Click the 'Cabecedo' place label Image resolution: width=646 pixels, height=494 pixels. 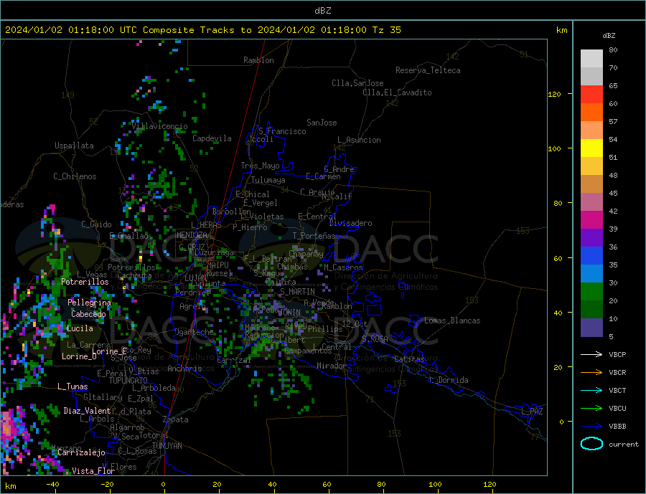coord(88,314)
